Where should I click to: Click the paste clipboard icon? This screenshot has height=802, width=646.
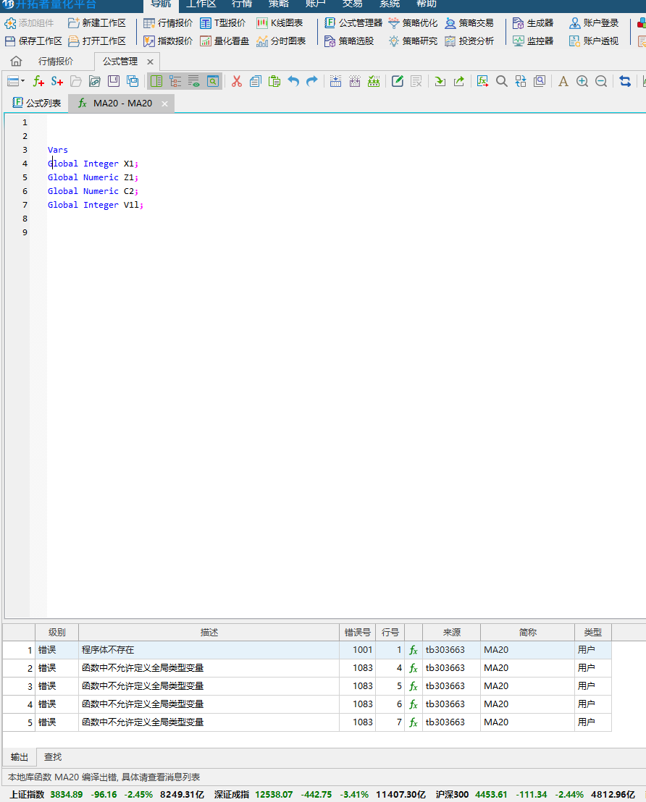tap(274, 81)
